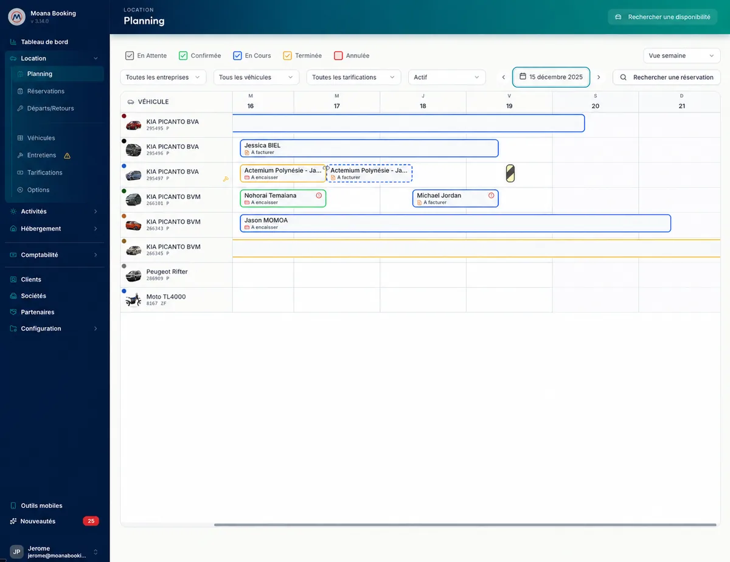Click wrench icon on KIA 295497 row

tap(226, 179)
